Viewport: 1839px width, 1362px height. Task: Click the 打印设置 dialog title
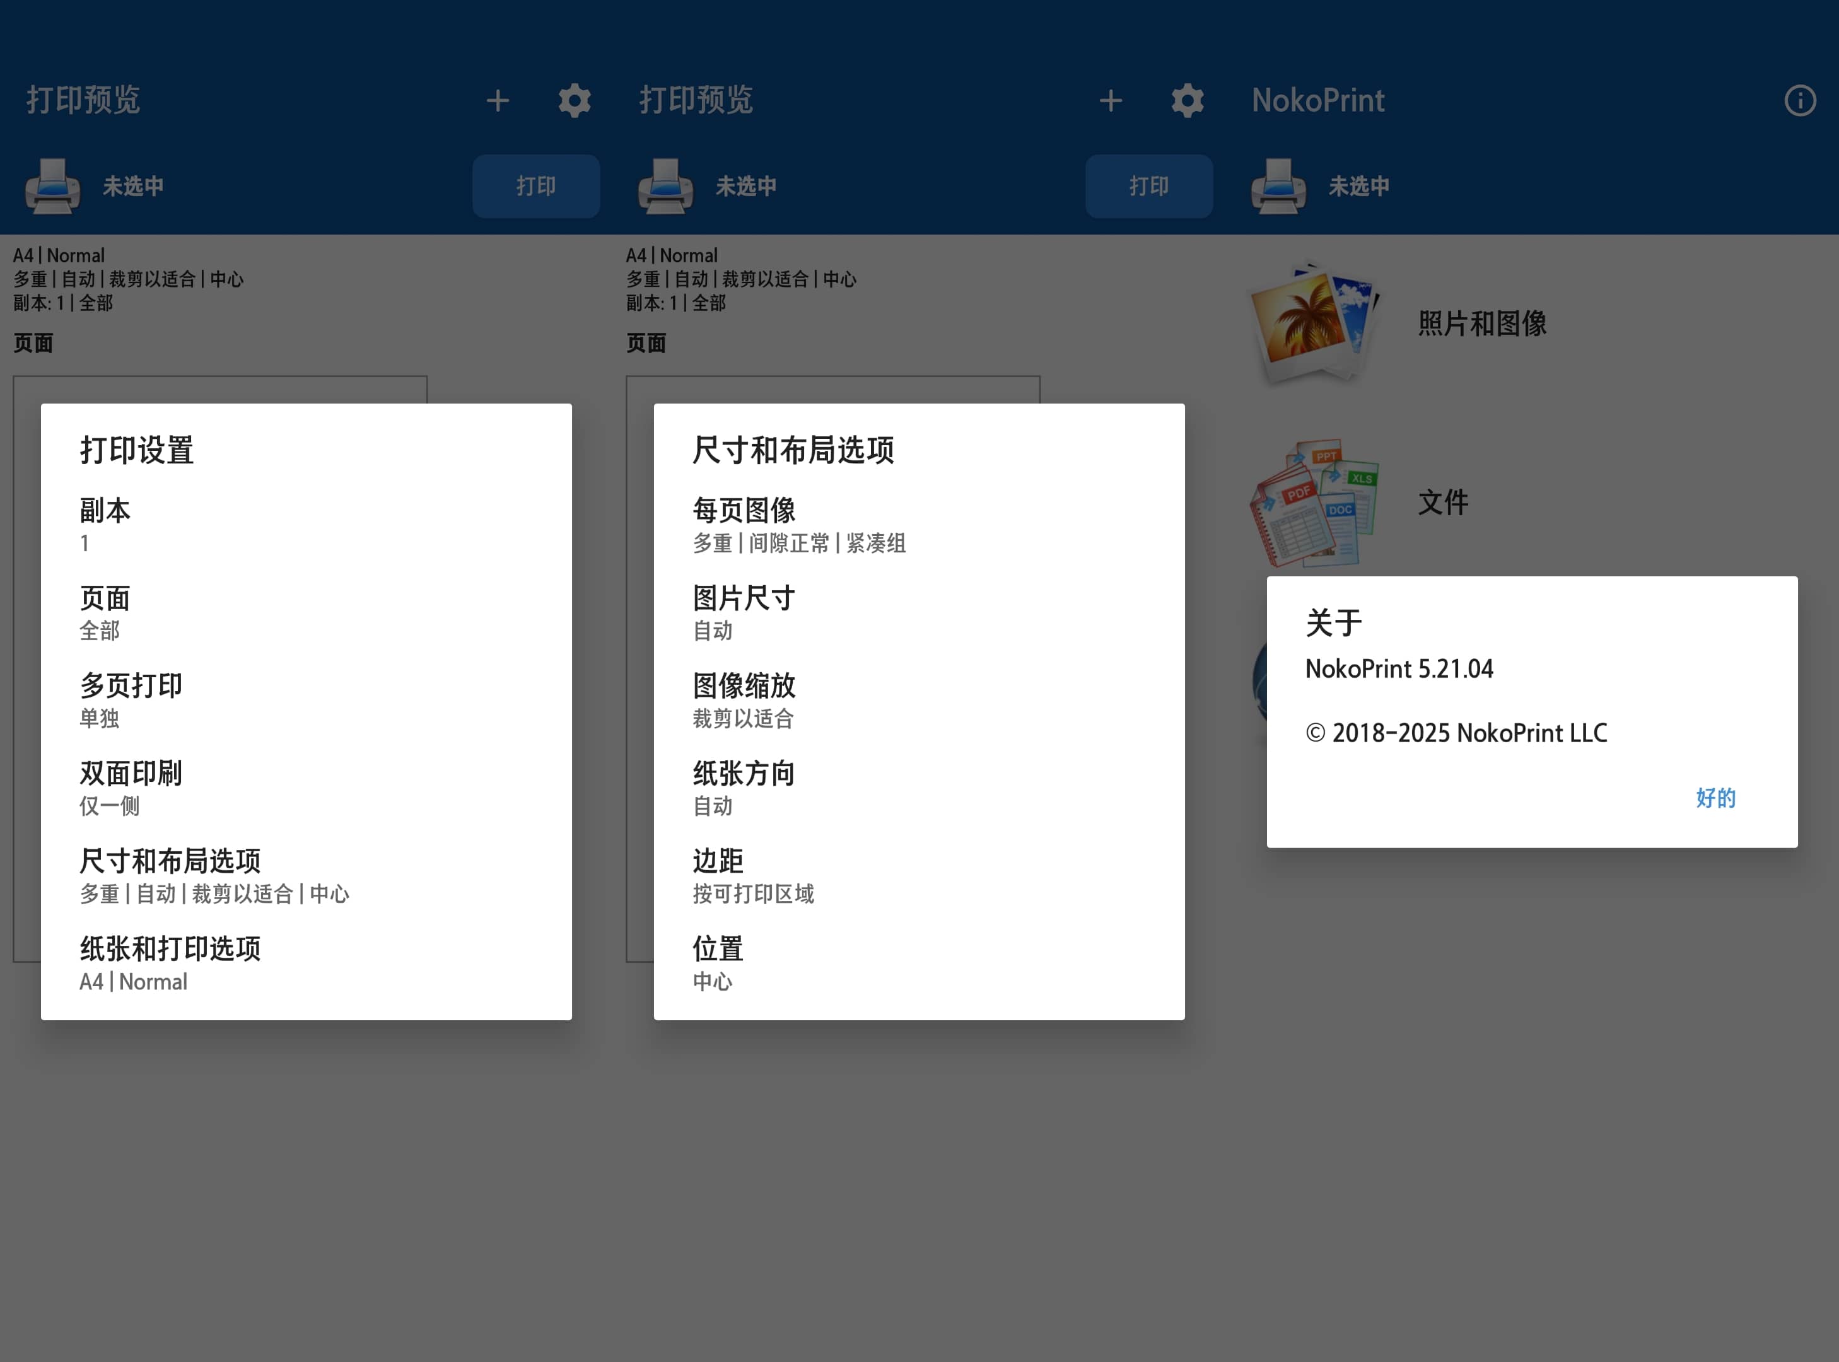point(137,450)
